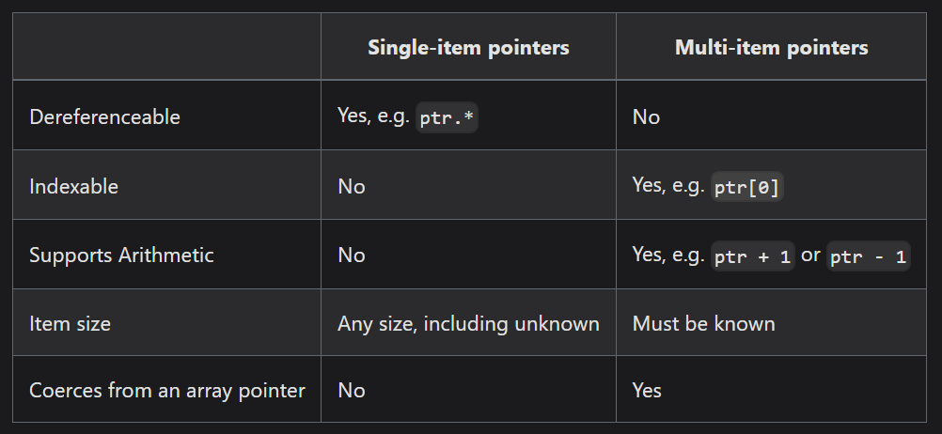Click the "Multi-item pointers" column header
This screenshot has width=942, height=434.
[x=771, y=47]
